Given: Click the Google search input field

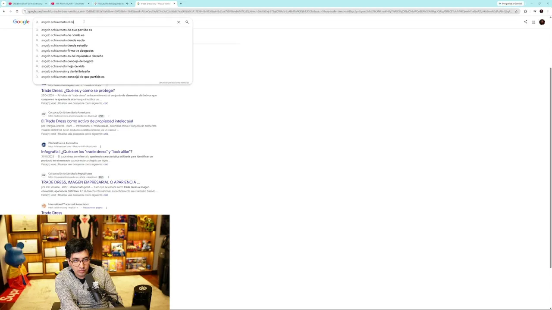Looking at the screenshot, I should click(x=108, y=22).
